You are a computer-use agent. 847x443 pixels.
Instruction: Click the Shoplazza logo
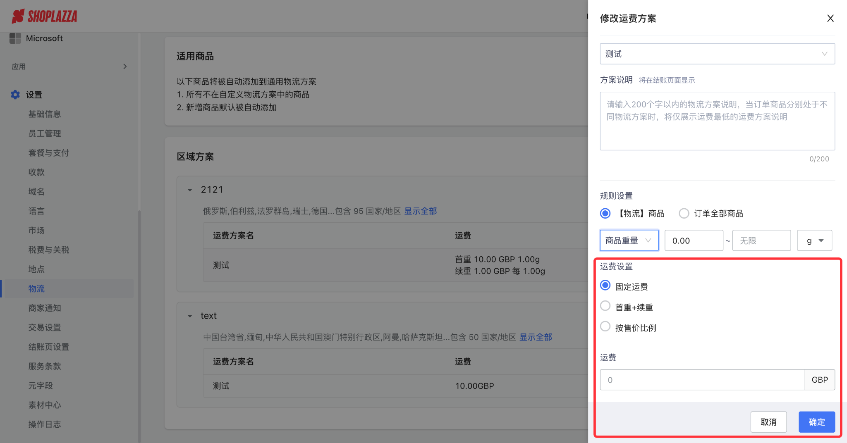pyautogui.click(x=45, y=17)
